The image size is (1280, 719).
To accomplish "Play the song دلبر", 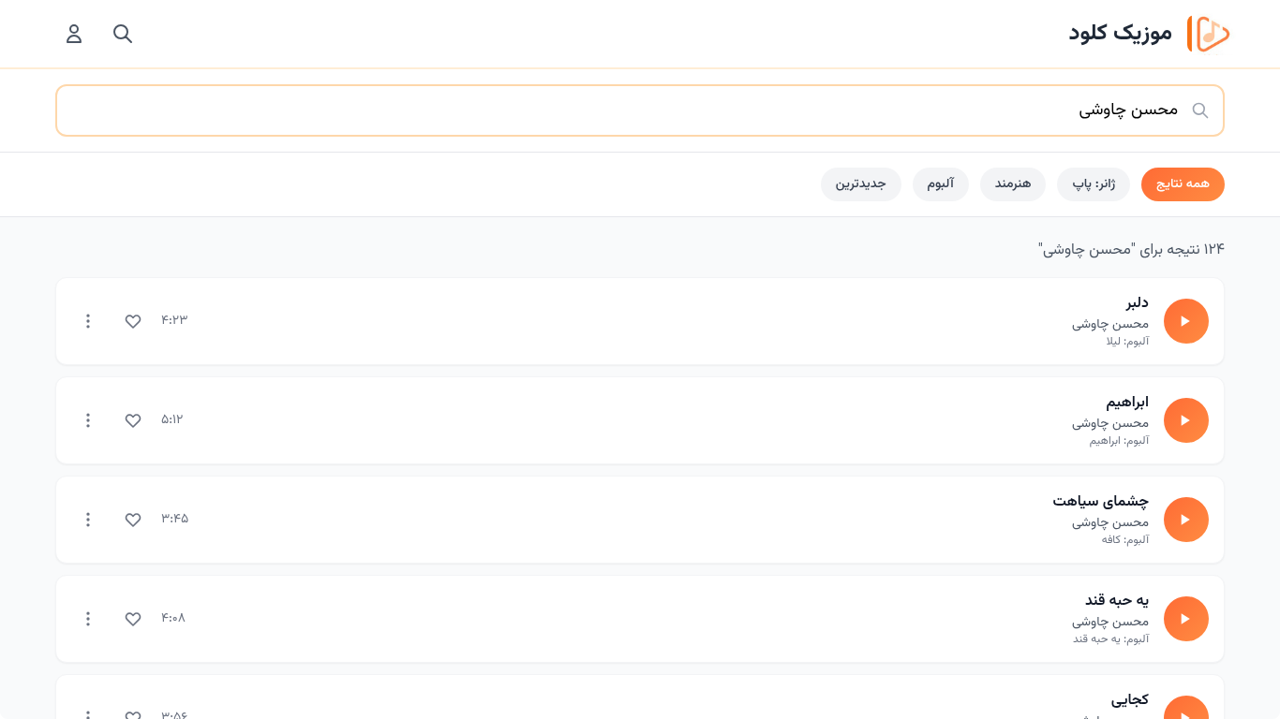I will click(1185, 321).
